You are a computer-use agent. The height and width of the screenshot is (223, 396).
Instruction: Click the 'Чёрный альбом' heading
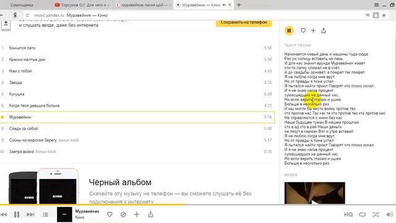[x=120, y=182]
